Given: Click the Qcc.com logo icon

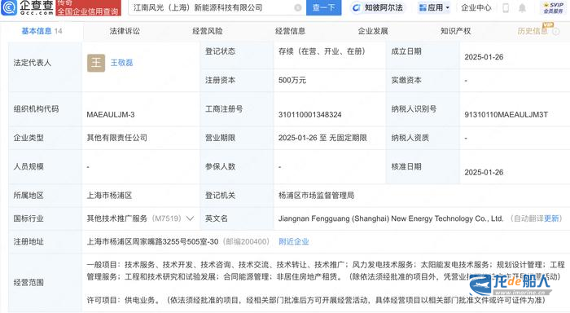Looking at the screenshot, I should click(x=9, y=7).
